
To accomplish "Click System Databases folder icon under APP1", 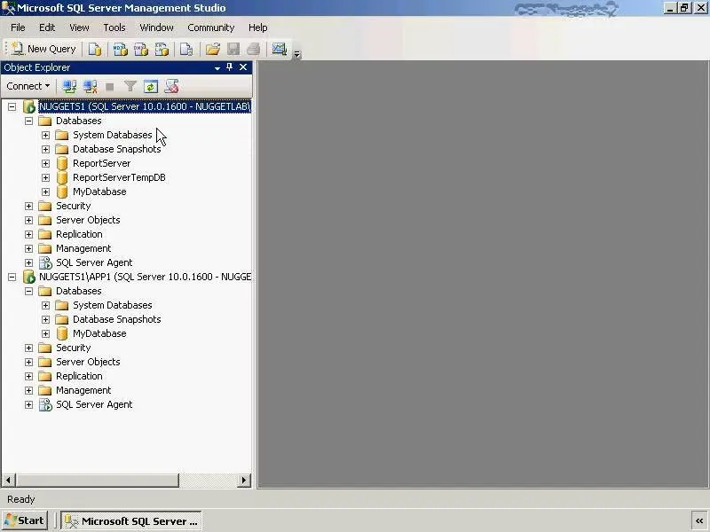I will [x=61, y=305].
